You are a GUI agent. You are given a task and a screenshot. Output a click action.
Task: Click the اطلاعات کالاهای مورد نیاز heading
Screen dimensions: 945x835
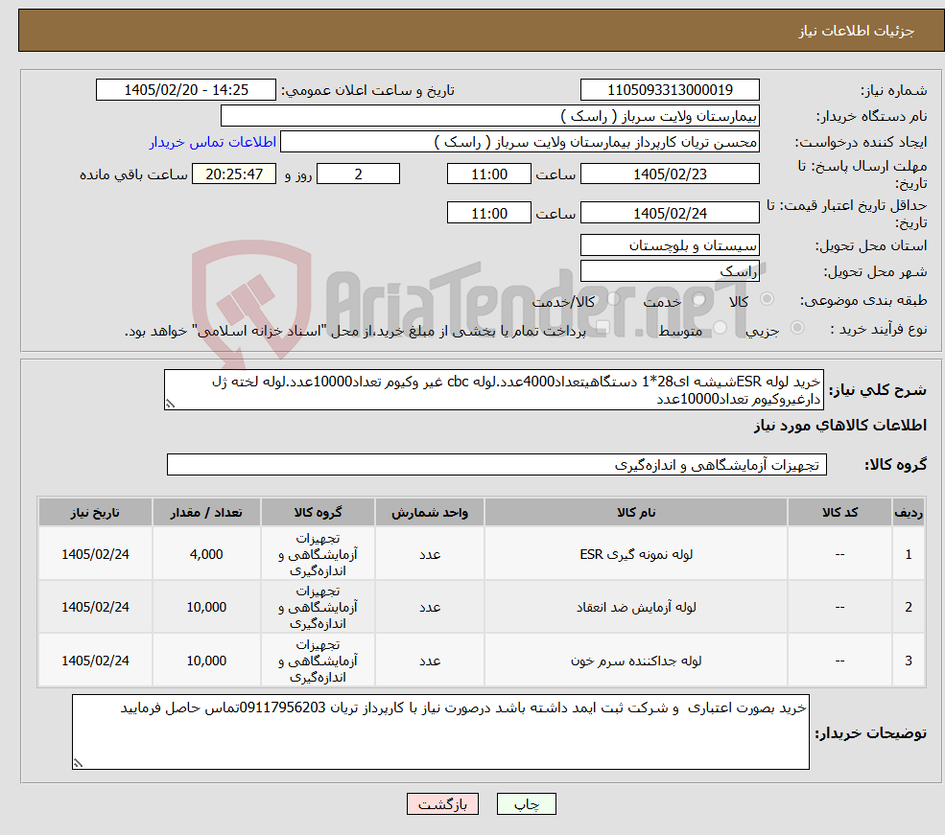(x=840, y=425)
